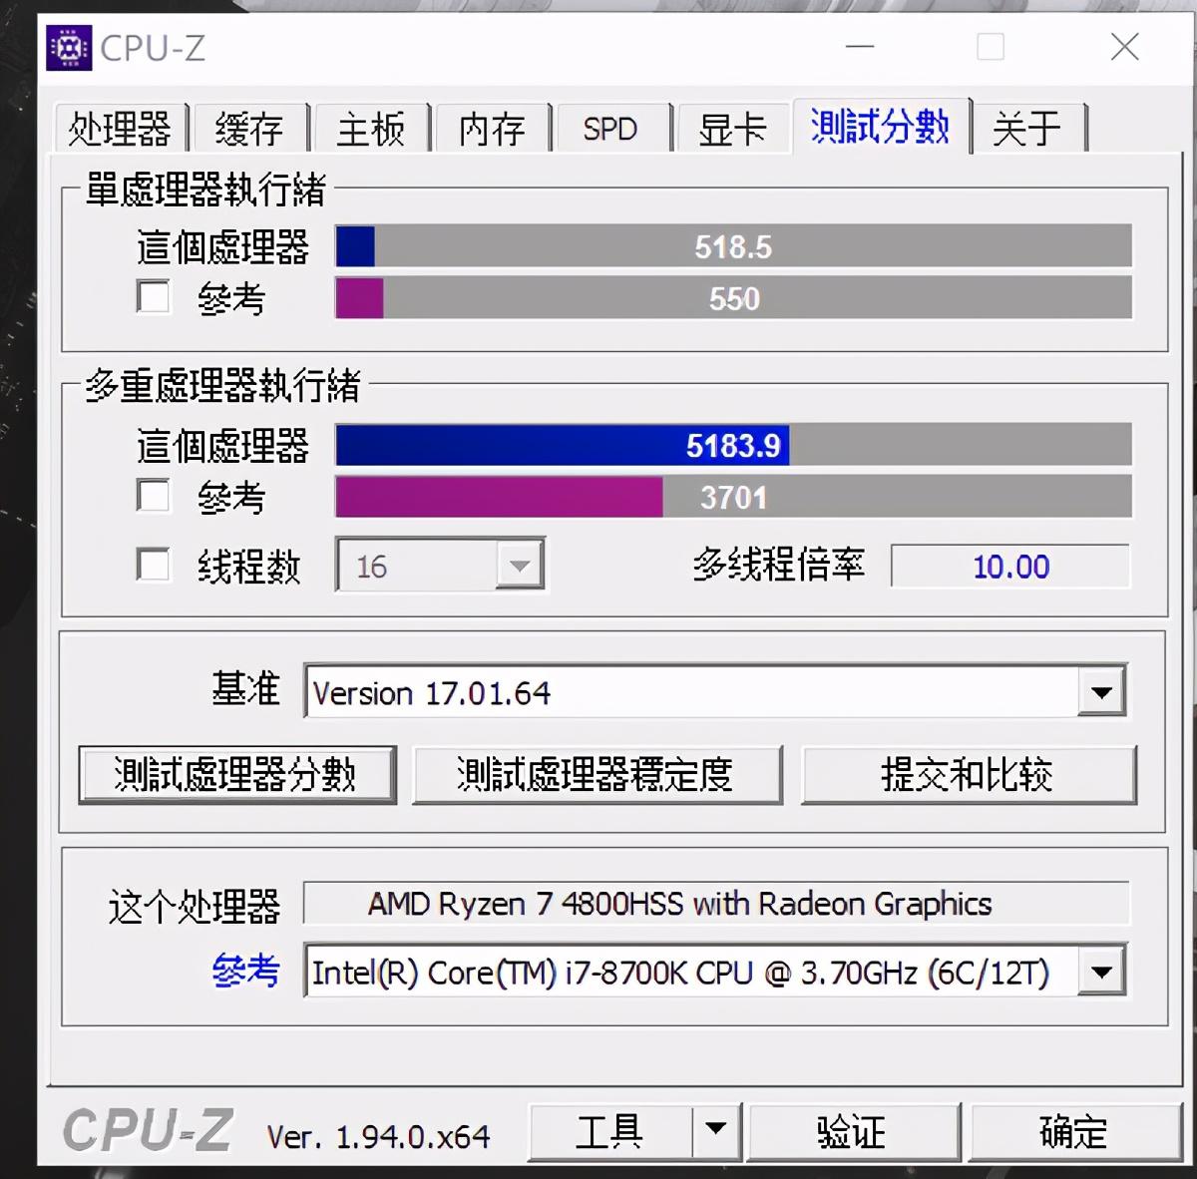Open the SPD tab

pos(610,129)
